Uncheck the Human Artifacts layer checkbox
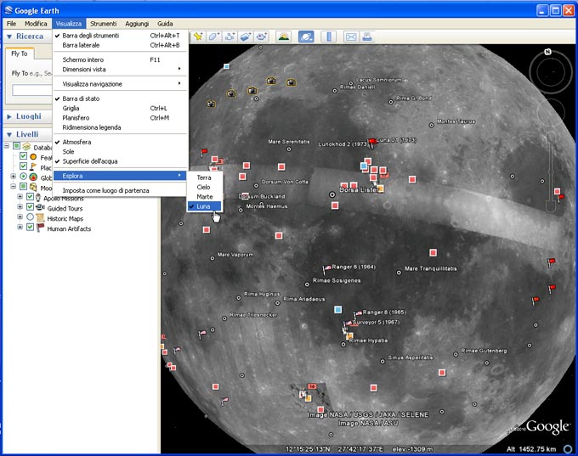Viewport: 578px width, 456px height. (31, 227)
